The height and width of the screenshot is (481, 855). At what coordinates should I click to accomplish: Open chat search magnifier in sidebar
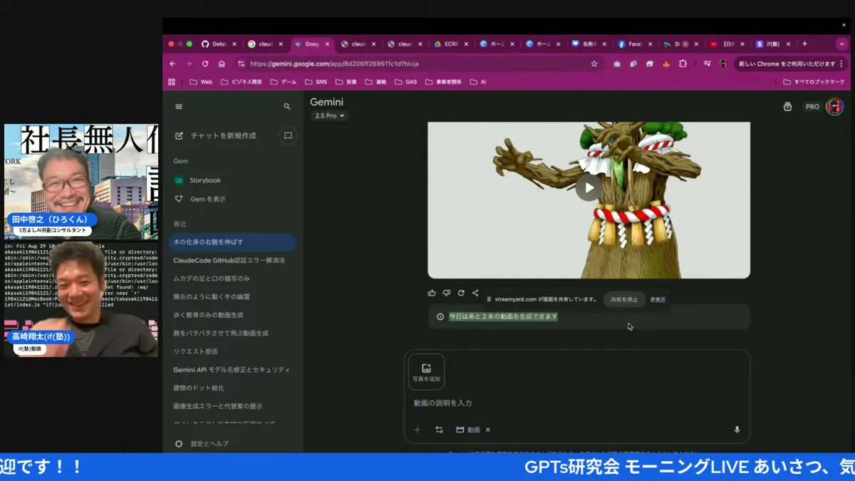[x=287, y=107]
